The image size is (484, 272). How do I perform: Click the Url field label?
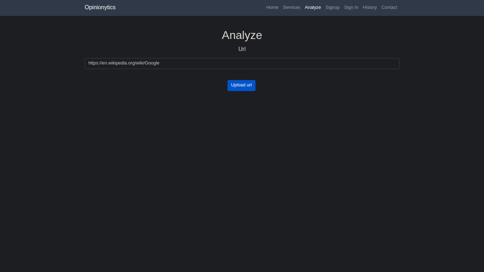click(242, 49)
